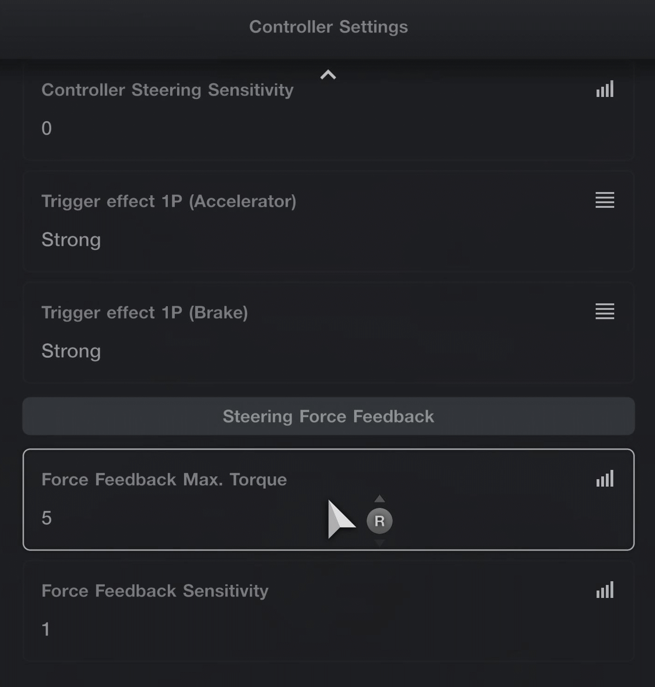
Task: Click Controller Steering Sensitivity level bars icon
Action: tap(605, 89)
